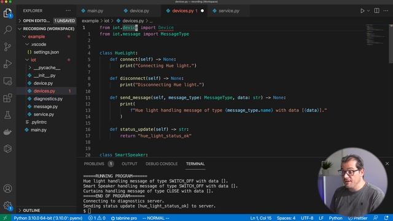Change end of line sequence LF
The height and width of the screenshot is (221, 393).
tap(321, 218)
